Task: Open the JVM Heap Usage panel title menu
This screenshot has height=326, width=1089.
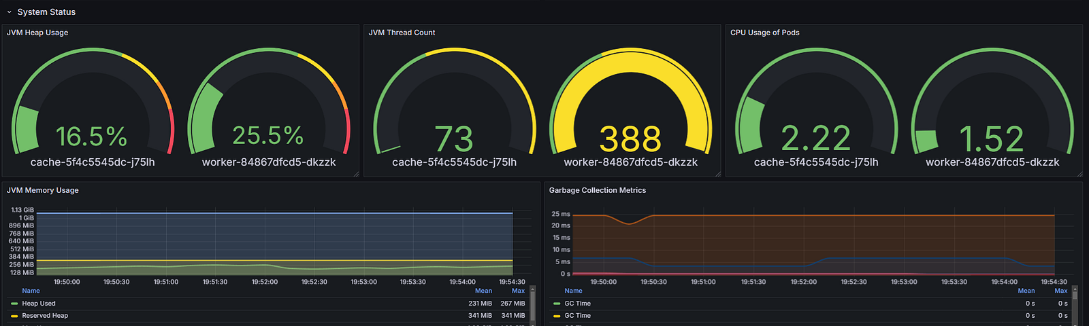Action: (x=37, y=33)
